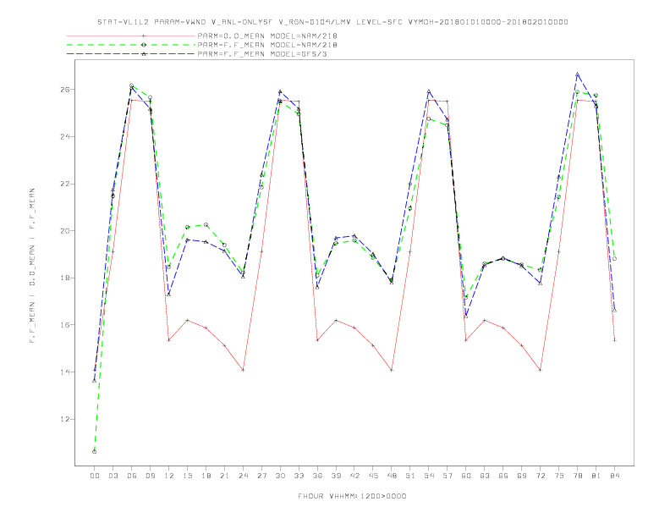Click x-axis hour label 69
Image resolution: width=670 pixels, height=518 pixels.
(522, 476)
